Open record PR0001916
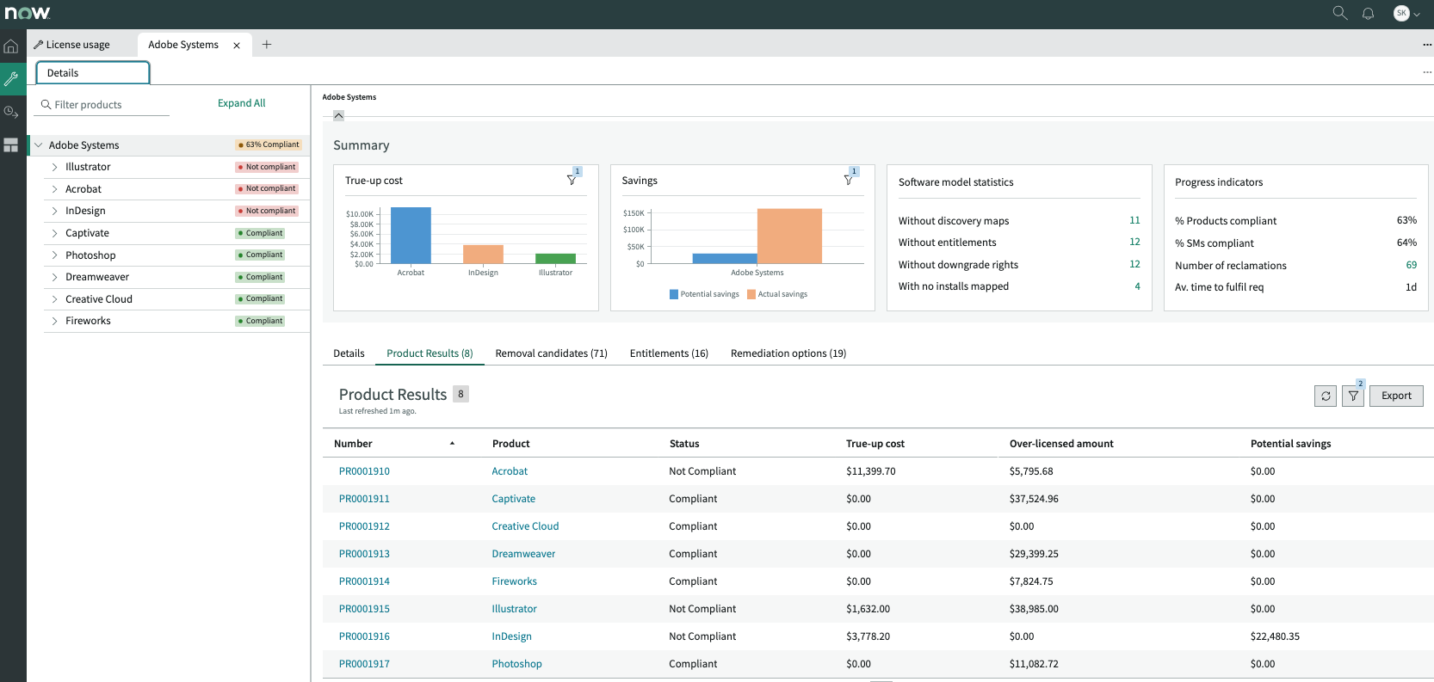This screenshot has width=1434, height=682. coord(364,636)
